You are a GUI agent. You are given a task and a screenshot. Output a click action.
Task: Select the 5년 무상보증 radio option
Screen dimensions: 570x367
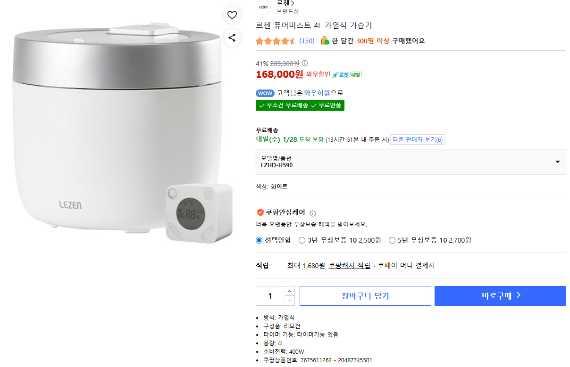392,240
